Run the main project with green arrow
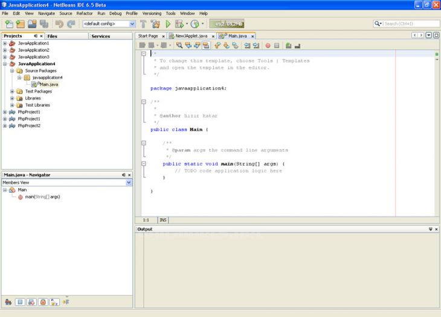441x317 pixels. click(168, 24)
